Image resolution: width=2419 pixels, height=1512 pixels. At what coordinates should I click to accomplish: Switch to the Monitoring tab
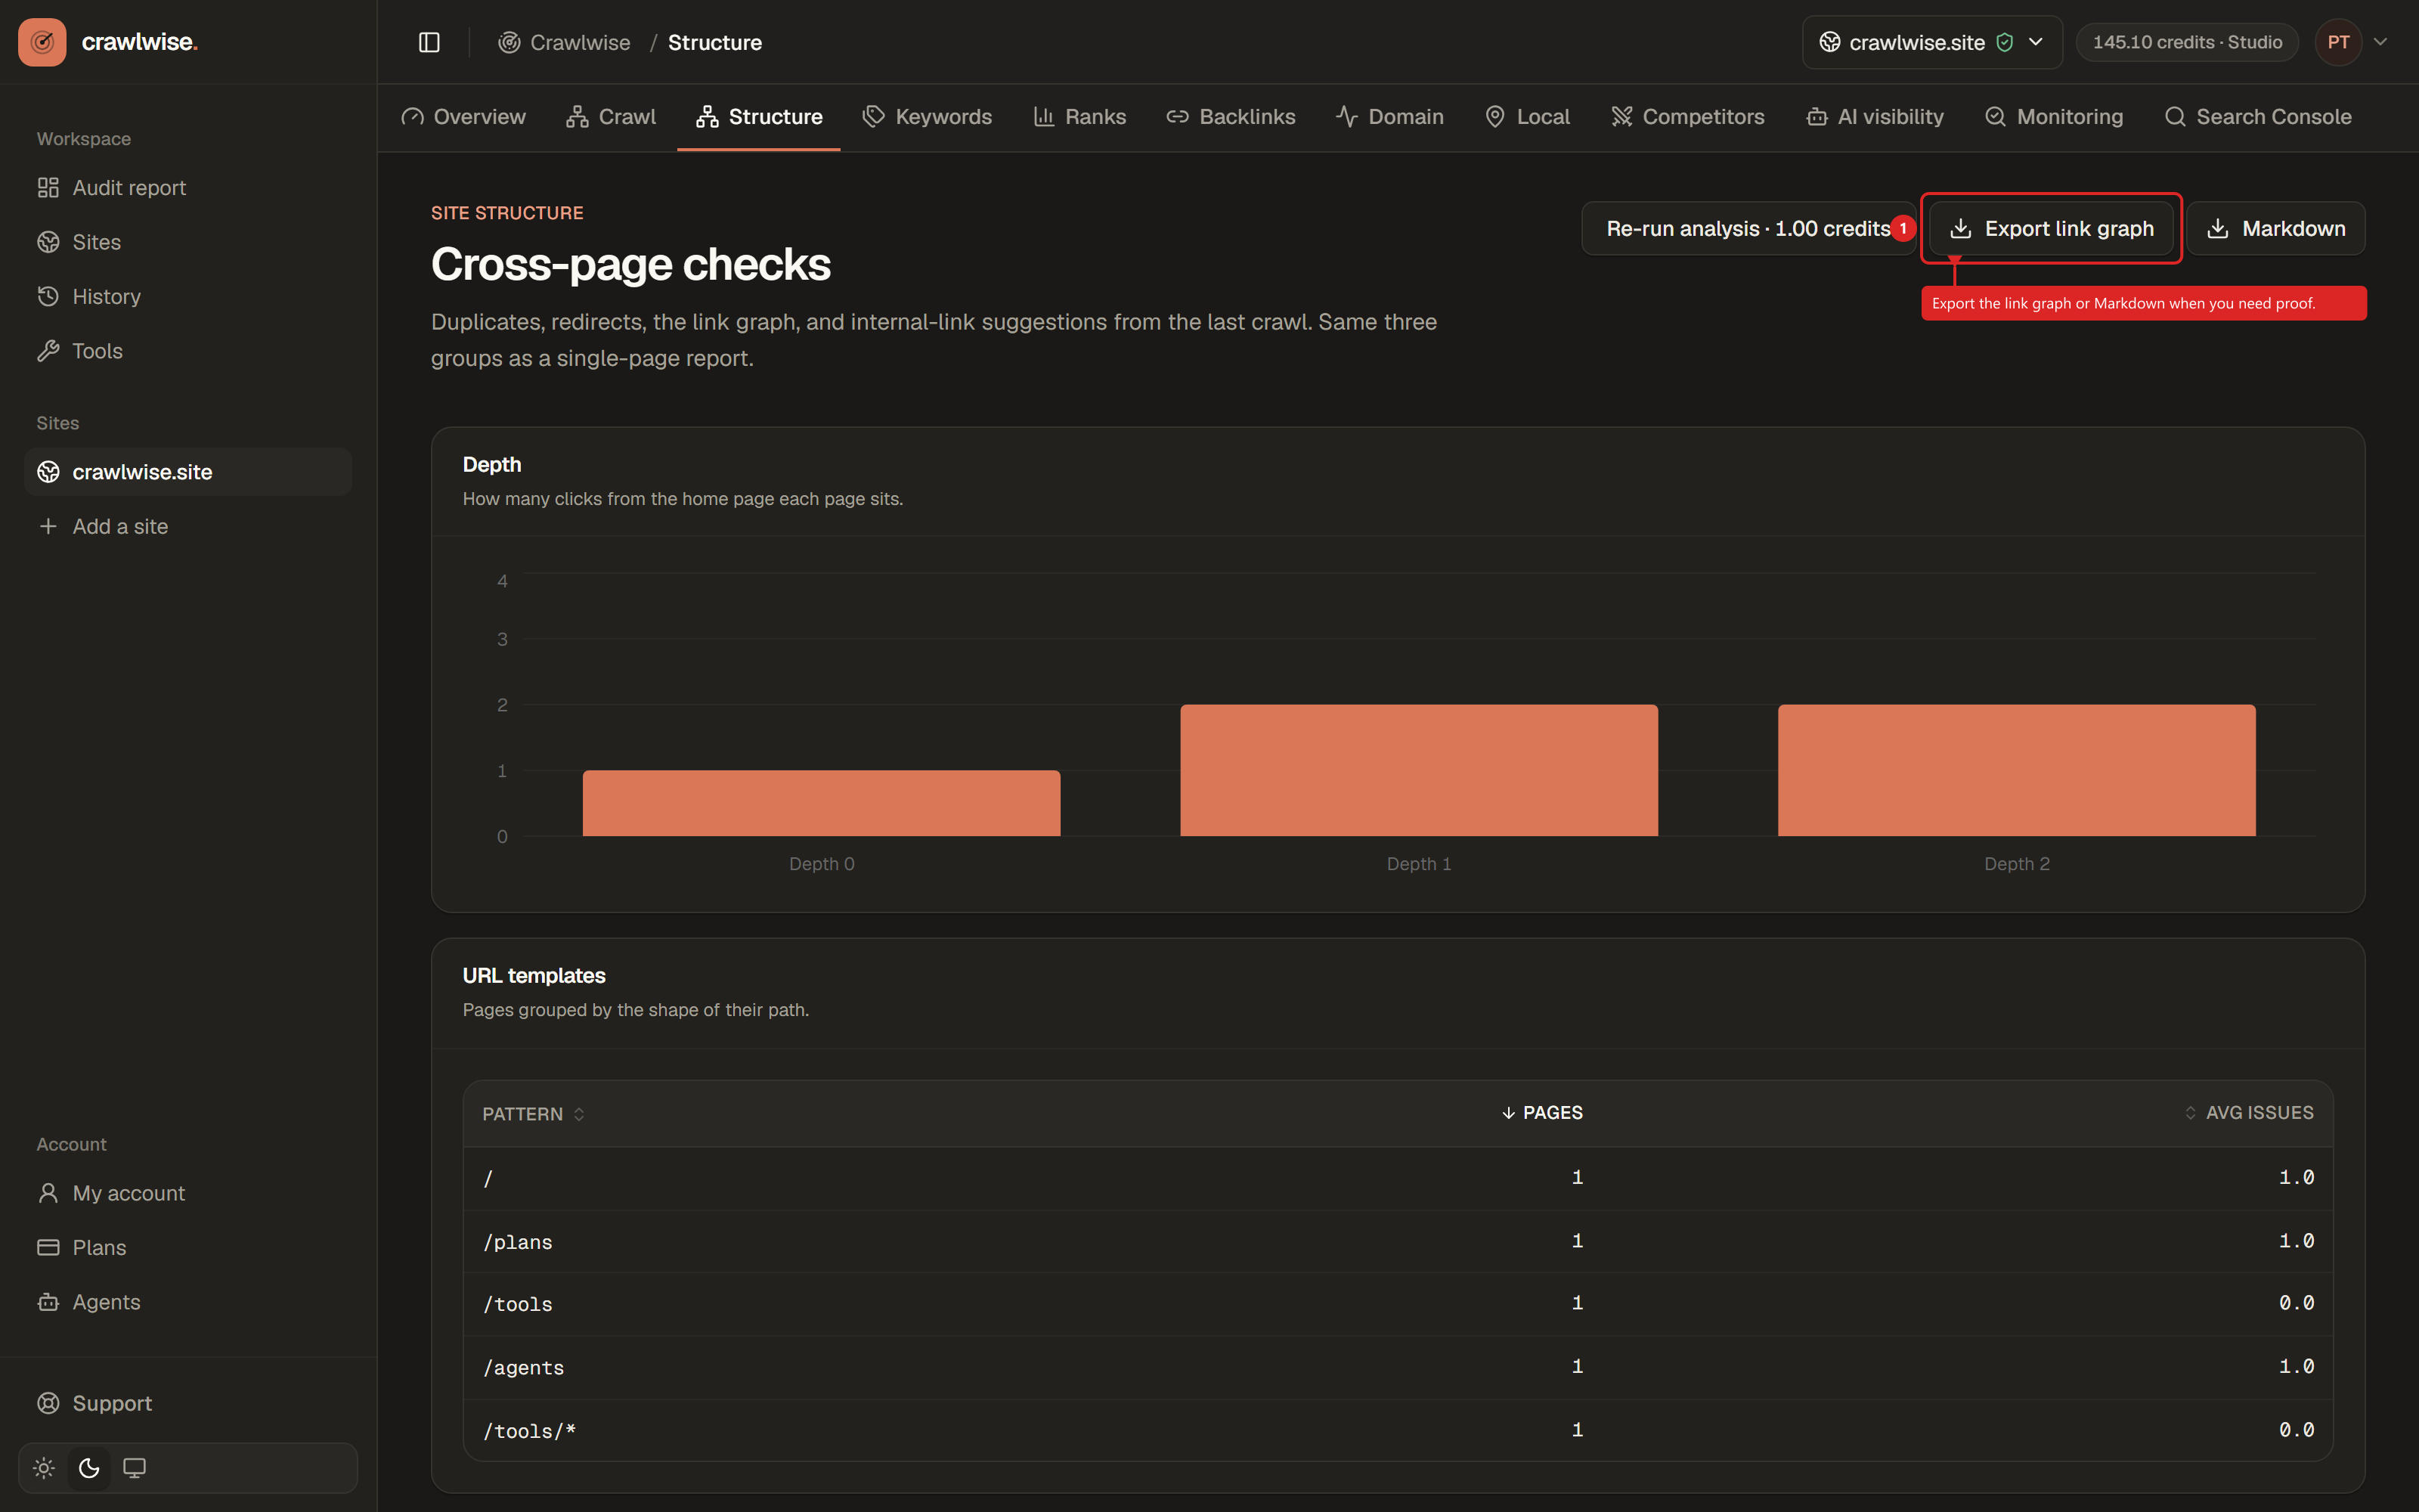point(2054,117)
